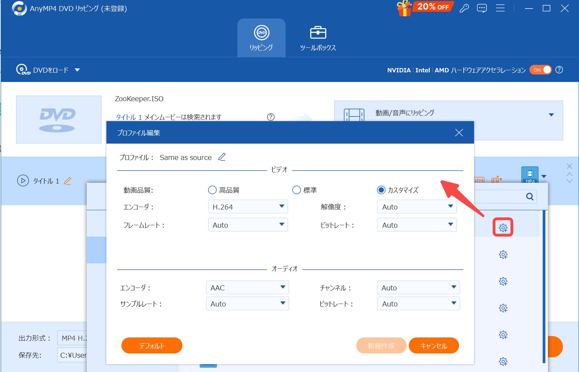Open the H.264 video encoder dropdown
Viewport: 579px width, 372px height.
click(248, 207)
